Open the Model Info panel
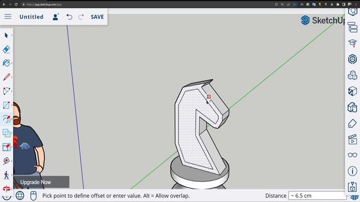 (x=353, y=171)
